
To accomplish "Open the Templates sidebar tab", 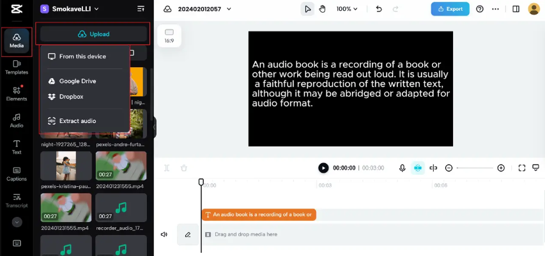I will click(x=17, y=68).
